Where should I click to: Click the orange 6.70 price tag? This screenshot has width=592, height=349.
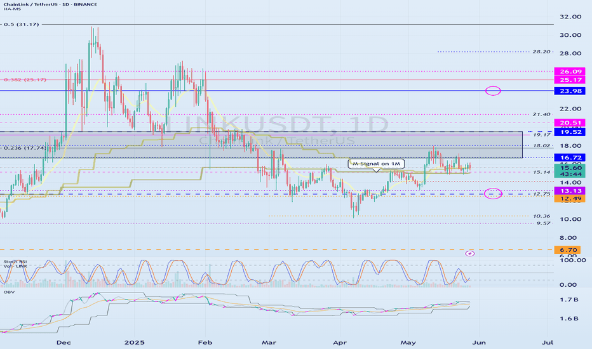[567, 250]
